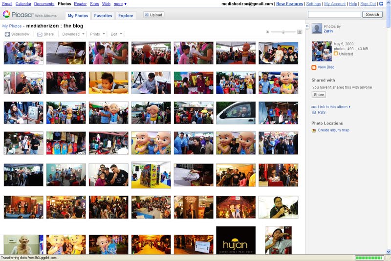The width and height of the screenshot is (391, 261).
Task: Open the man eating thumbnail on white background
Action: [278, 207]
